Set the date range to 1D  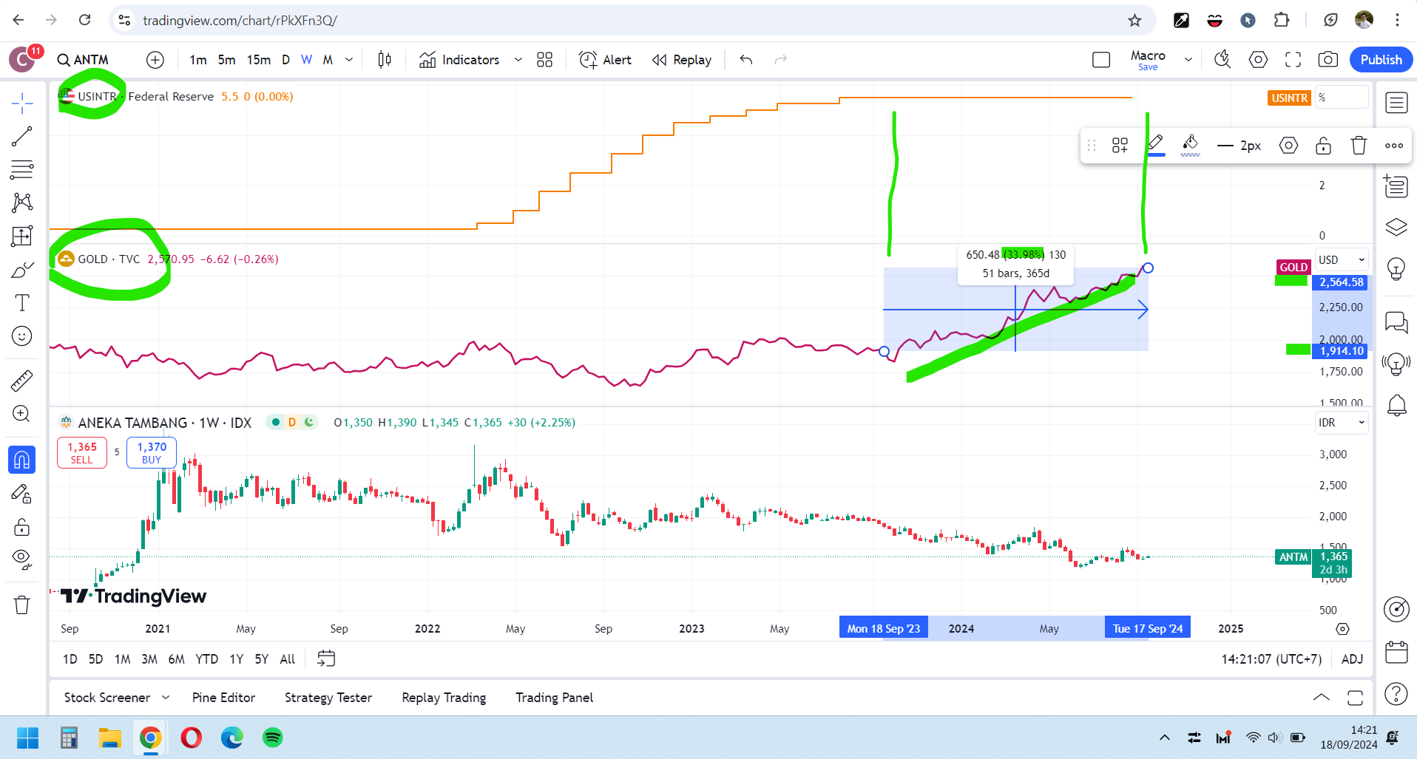click(x=70, y=659)
